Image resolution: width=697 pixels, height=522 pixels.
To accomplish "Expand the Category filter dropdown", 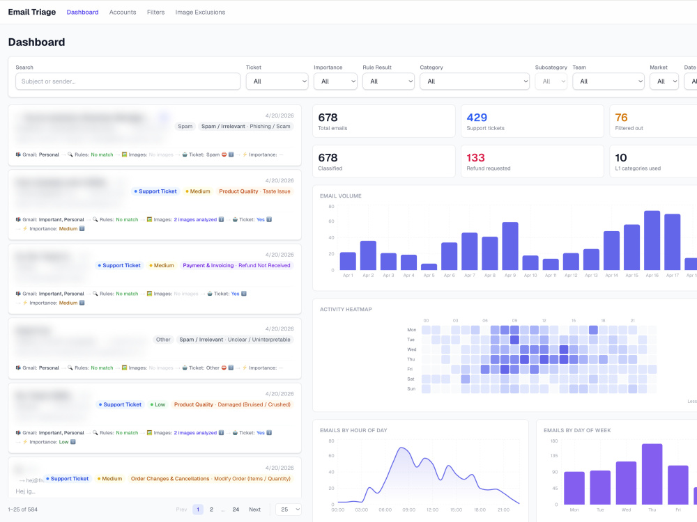I will pyautogui.click(x=474, y=81).
